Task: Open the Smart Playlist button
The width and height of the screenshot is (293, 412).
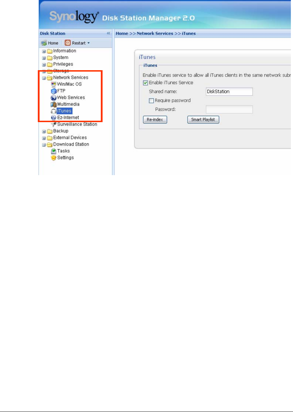Action: (203, 120)
